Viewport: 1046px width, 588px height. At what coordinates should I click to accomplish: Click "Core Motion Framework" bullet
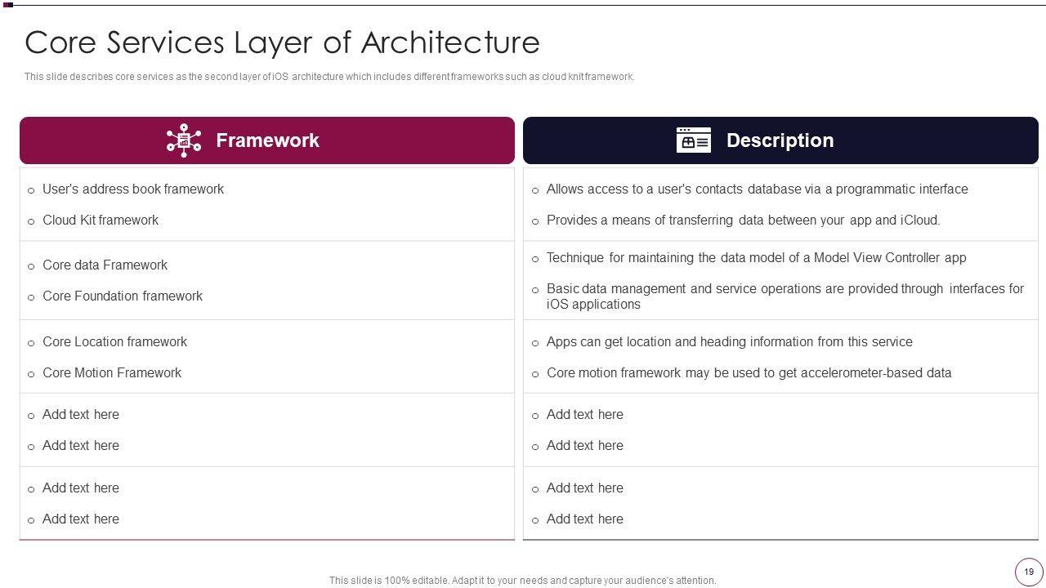[x=112, y=373]
